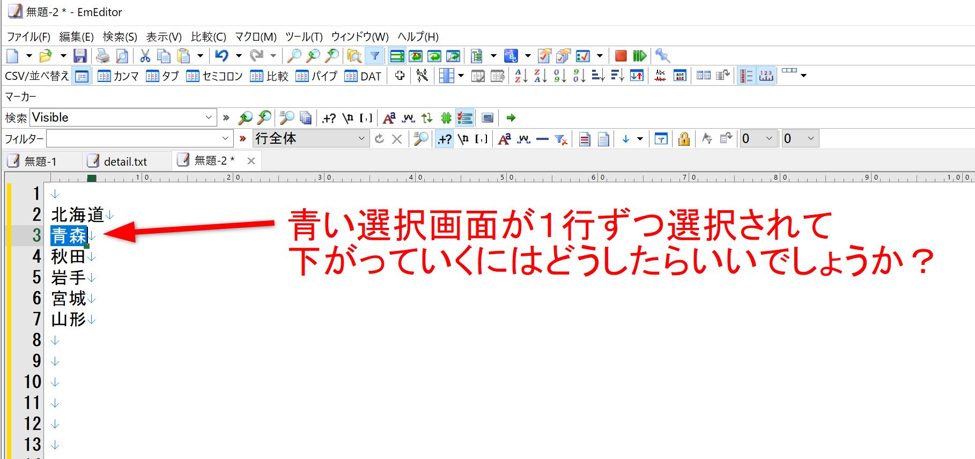Screen dimensions: 975x459
Task: Toggle the Filter toolbar funnel button
Action: coord(375,56)
